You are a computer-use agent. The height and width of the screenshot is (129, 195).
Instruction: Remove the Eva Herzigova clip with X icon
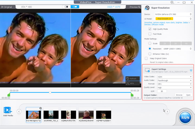click(x=40, y=108)
